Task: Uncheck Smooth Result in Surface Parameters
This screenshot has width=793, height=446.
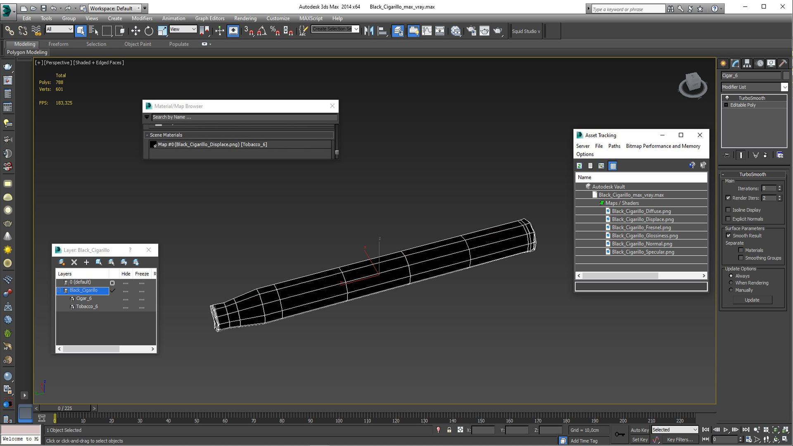Action: [x=729, y=235]
